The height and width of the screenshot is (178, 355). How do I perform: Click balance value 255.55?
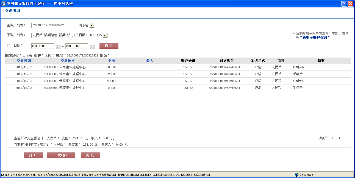188,67
